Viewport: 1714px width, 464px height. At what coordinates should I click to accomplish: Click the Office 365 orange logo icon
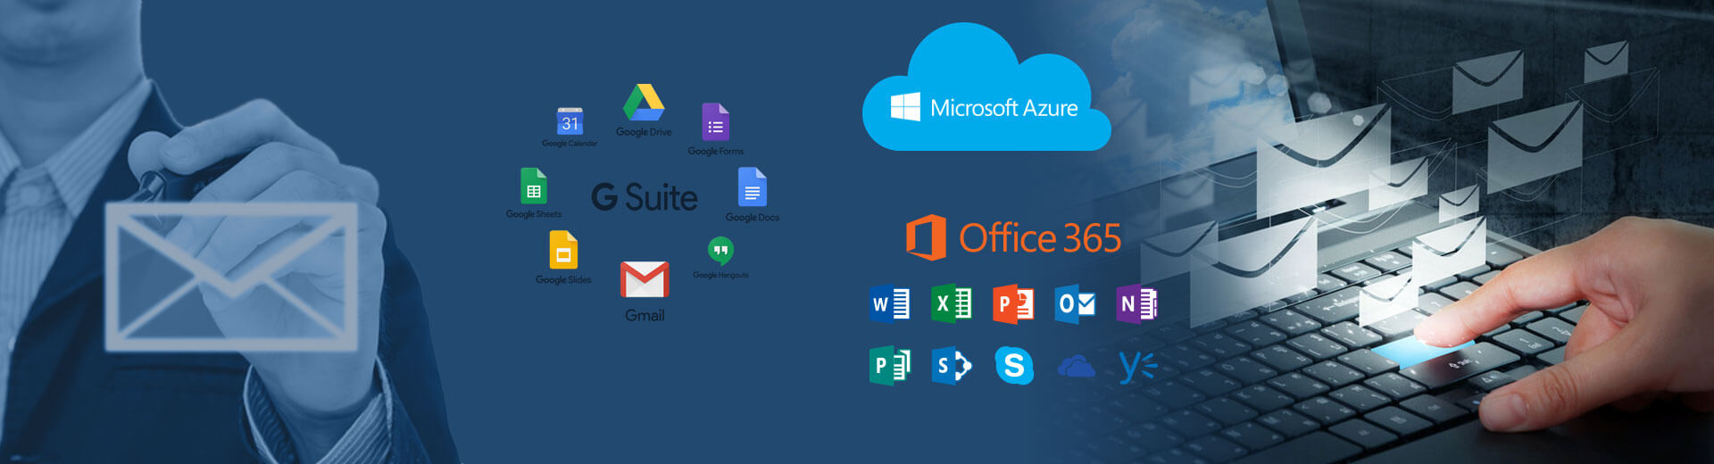click(x=926, y=237)
